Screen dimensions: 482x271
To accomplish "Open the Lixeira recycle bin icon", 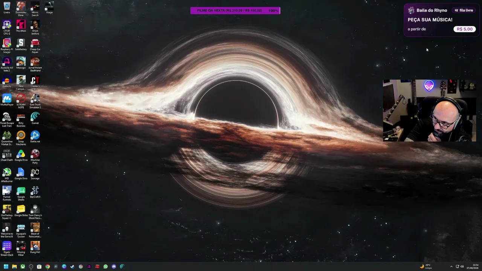I will pos(7,8).
